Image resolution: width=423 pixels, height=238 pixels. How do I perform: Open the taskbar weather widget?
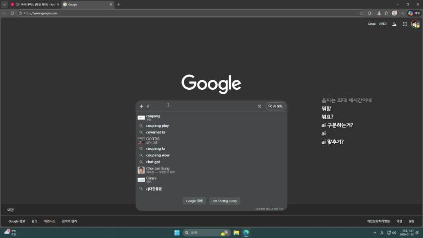(10, 233)
